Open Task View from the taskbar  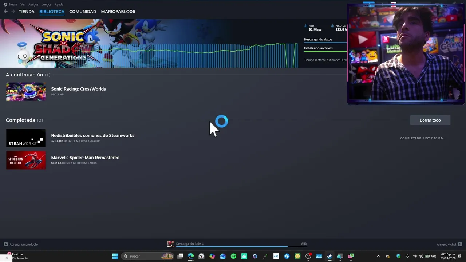click(180, 256)
